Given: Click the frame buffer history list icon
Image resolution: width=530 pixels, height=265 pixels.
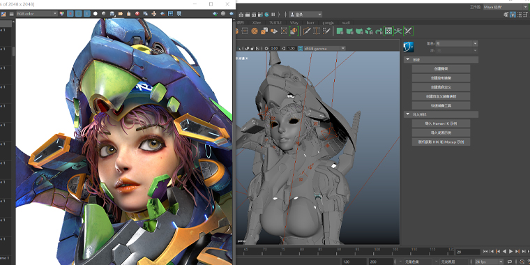Looking at the screenshot, I should (x=11, y=14).
